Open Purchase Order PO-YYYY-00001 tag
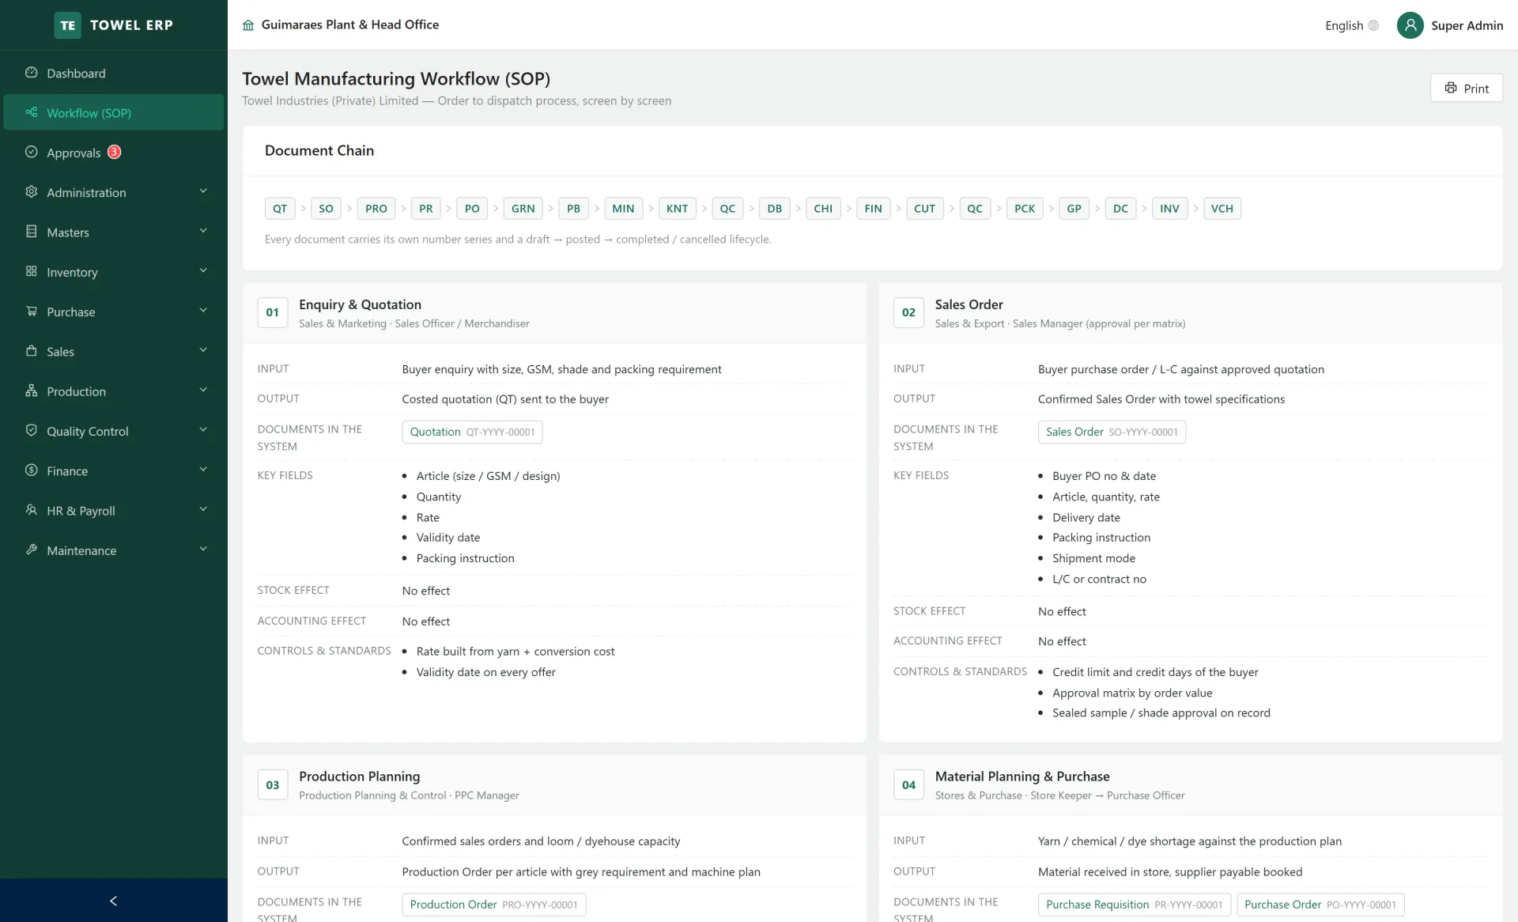This screenshot has height=922, width=1518. coord(1320,905)
